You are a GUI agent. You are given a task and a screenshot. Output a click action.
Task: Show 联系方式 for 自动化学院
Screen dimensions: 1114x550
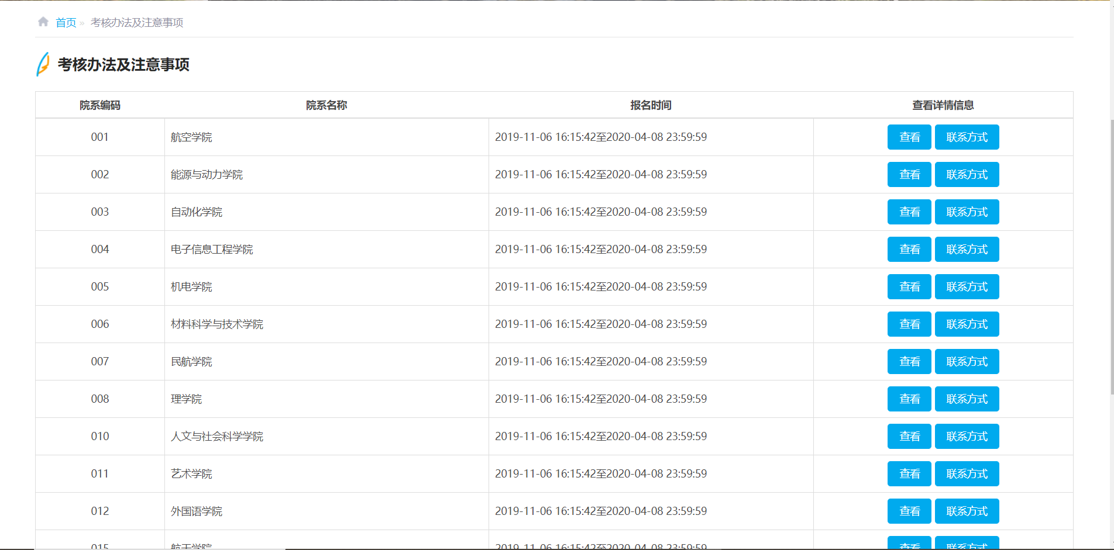[967, 212]
